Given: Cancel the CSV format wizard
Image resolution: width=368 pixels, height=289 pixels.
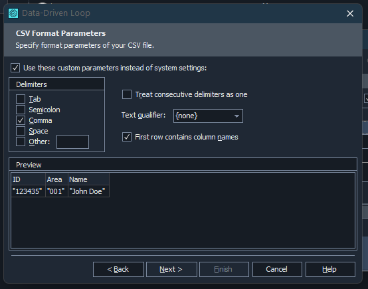Looking at the screenshot, I should point(277,269).
